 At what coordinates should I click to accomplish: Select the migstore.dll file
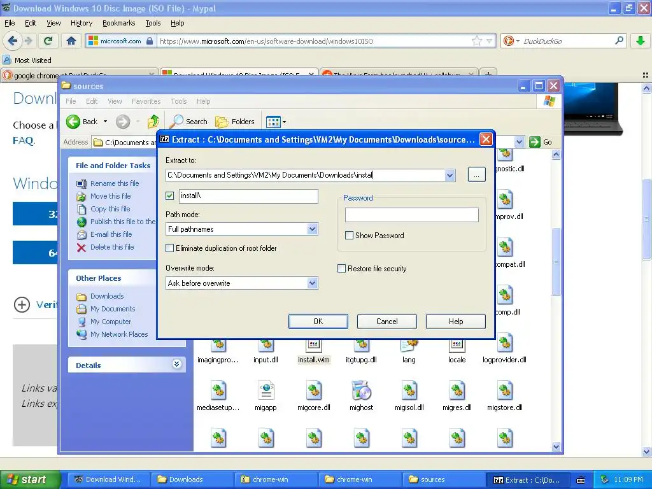(x=505, y=397)
